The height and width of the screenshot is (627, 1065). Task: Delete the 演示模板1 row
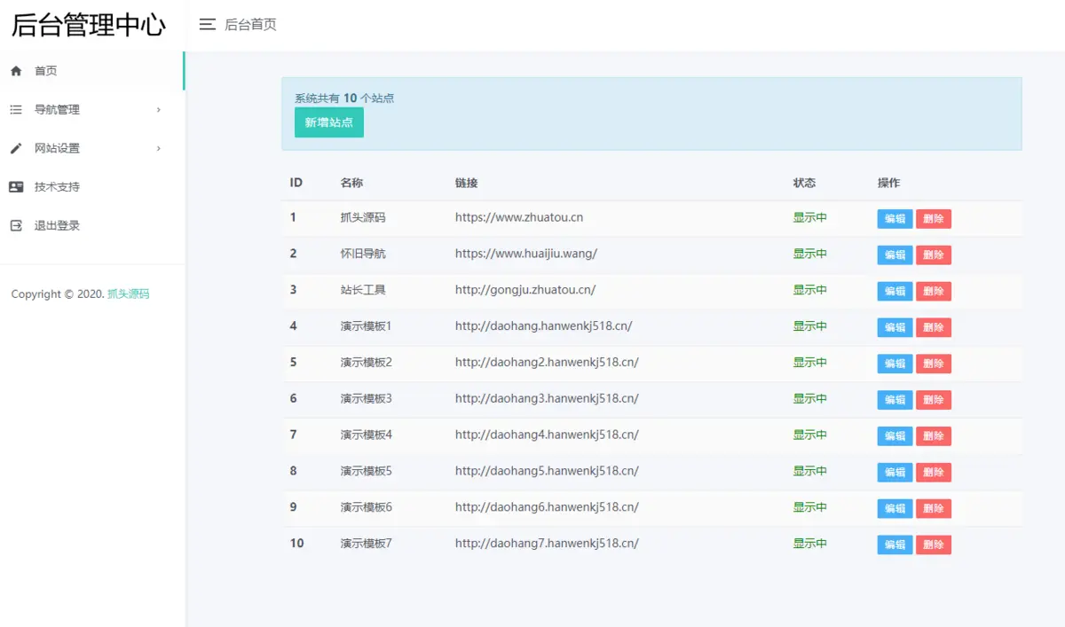(933, 328)
